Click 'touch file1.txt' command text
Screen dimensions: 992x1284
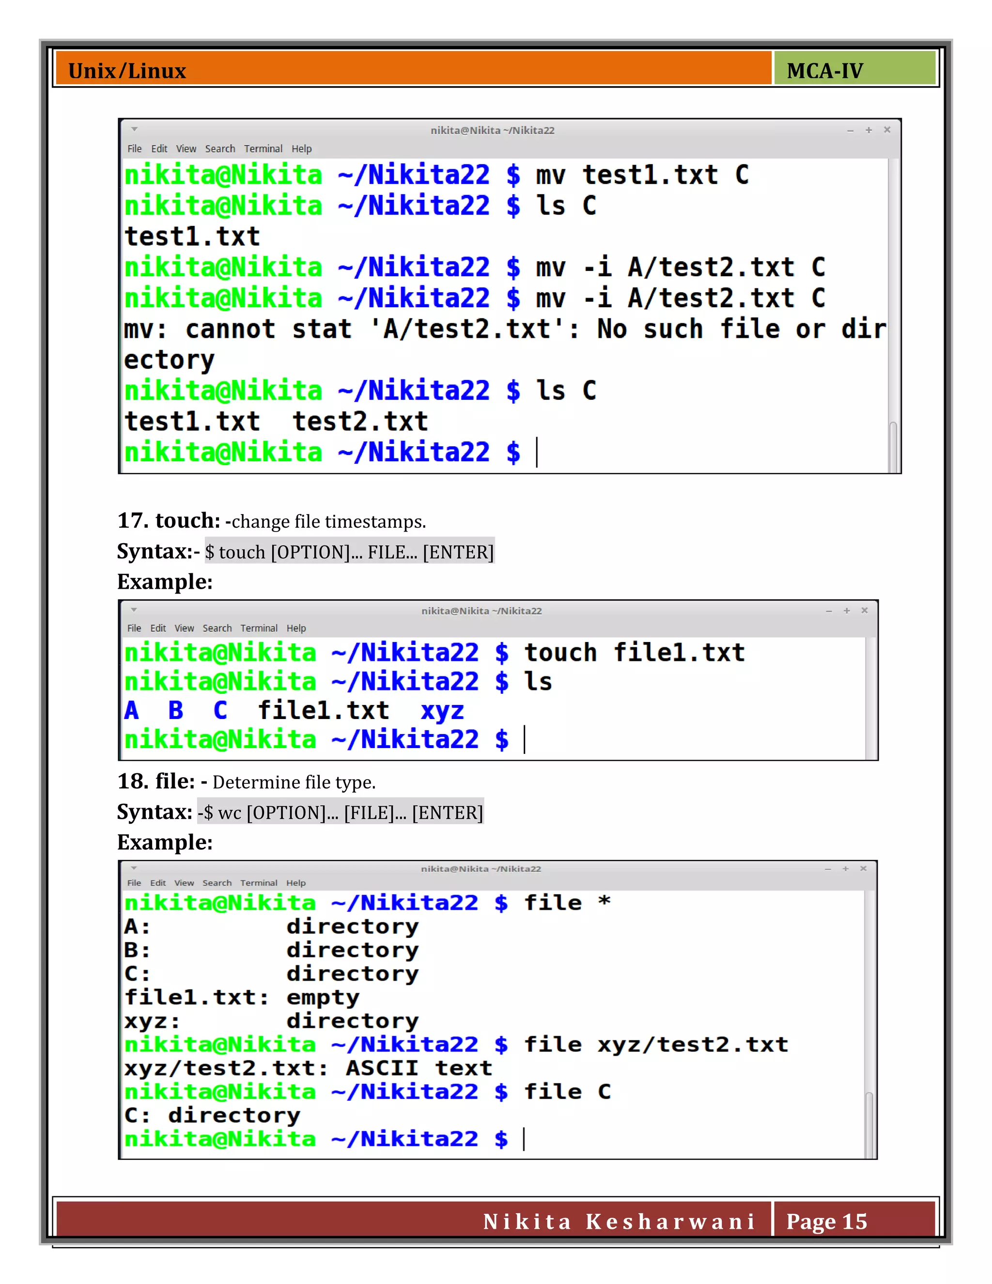click(635, 653)
